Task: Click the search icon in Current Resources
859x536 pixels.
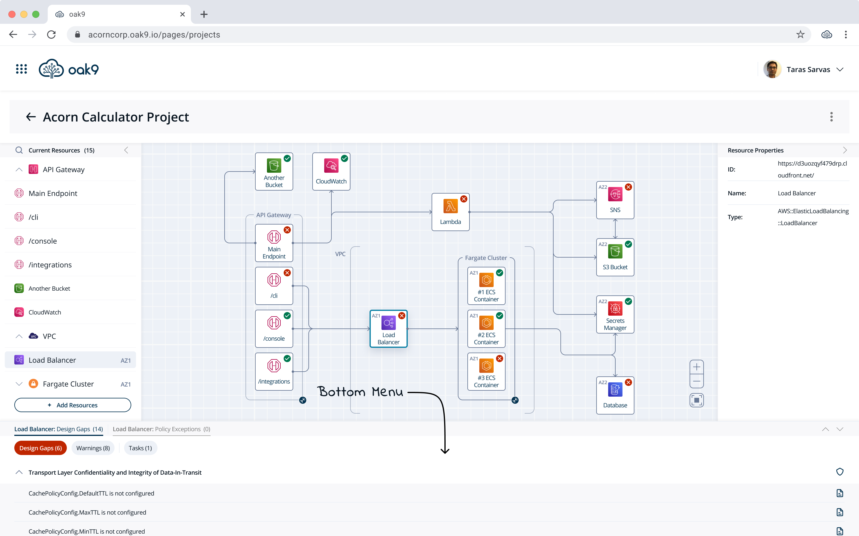Action: 19,150
